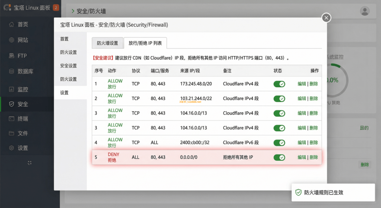
Task: Click the 0.0.0.0/0 source IP cell
Action: coord(189,157)
